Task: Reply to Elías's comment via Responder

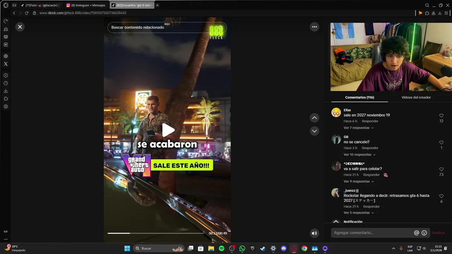Action: pyautogui.click(x=370, y=121)
